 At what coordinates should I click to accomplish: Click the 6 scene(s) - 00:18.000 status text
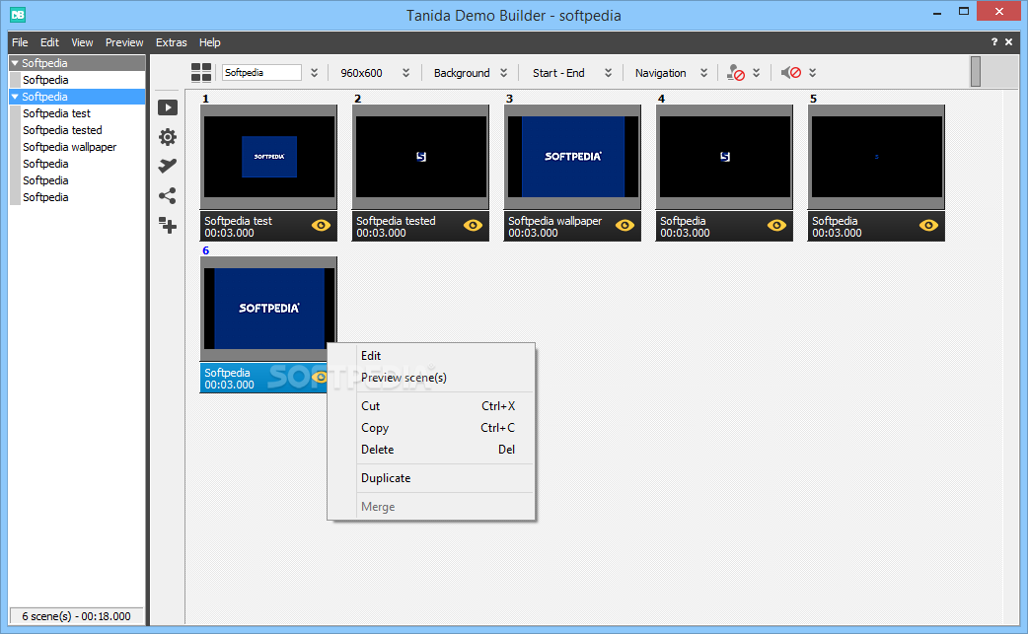[x=76, y=616]
